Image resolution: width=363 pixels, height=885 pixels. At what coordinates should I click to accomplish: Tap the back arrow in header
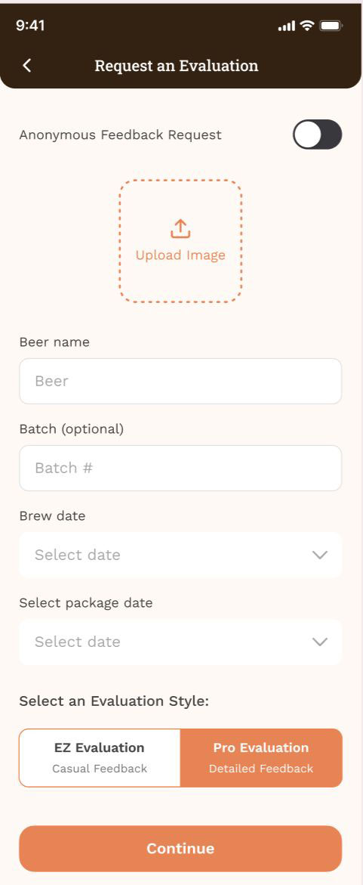26,66
